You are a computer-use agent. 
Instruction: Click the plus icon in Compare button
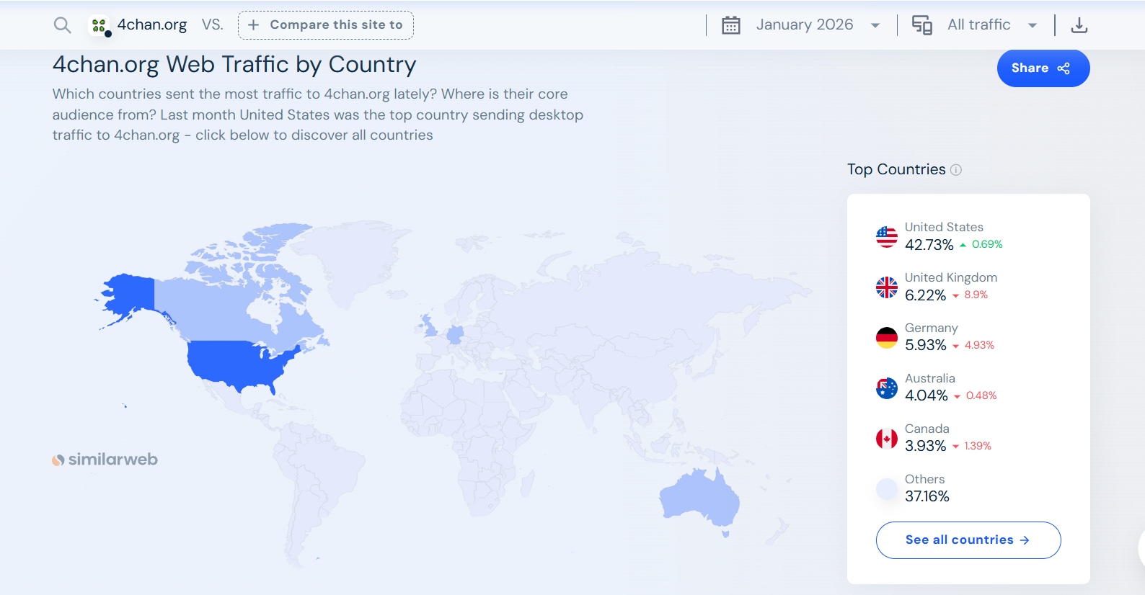click(x=253, y=25)
